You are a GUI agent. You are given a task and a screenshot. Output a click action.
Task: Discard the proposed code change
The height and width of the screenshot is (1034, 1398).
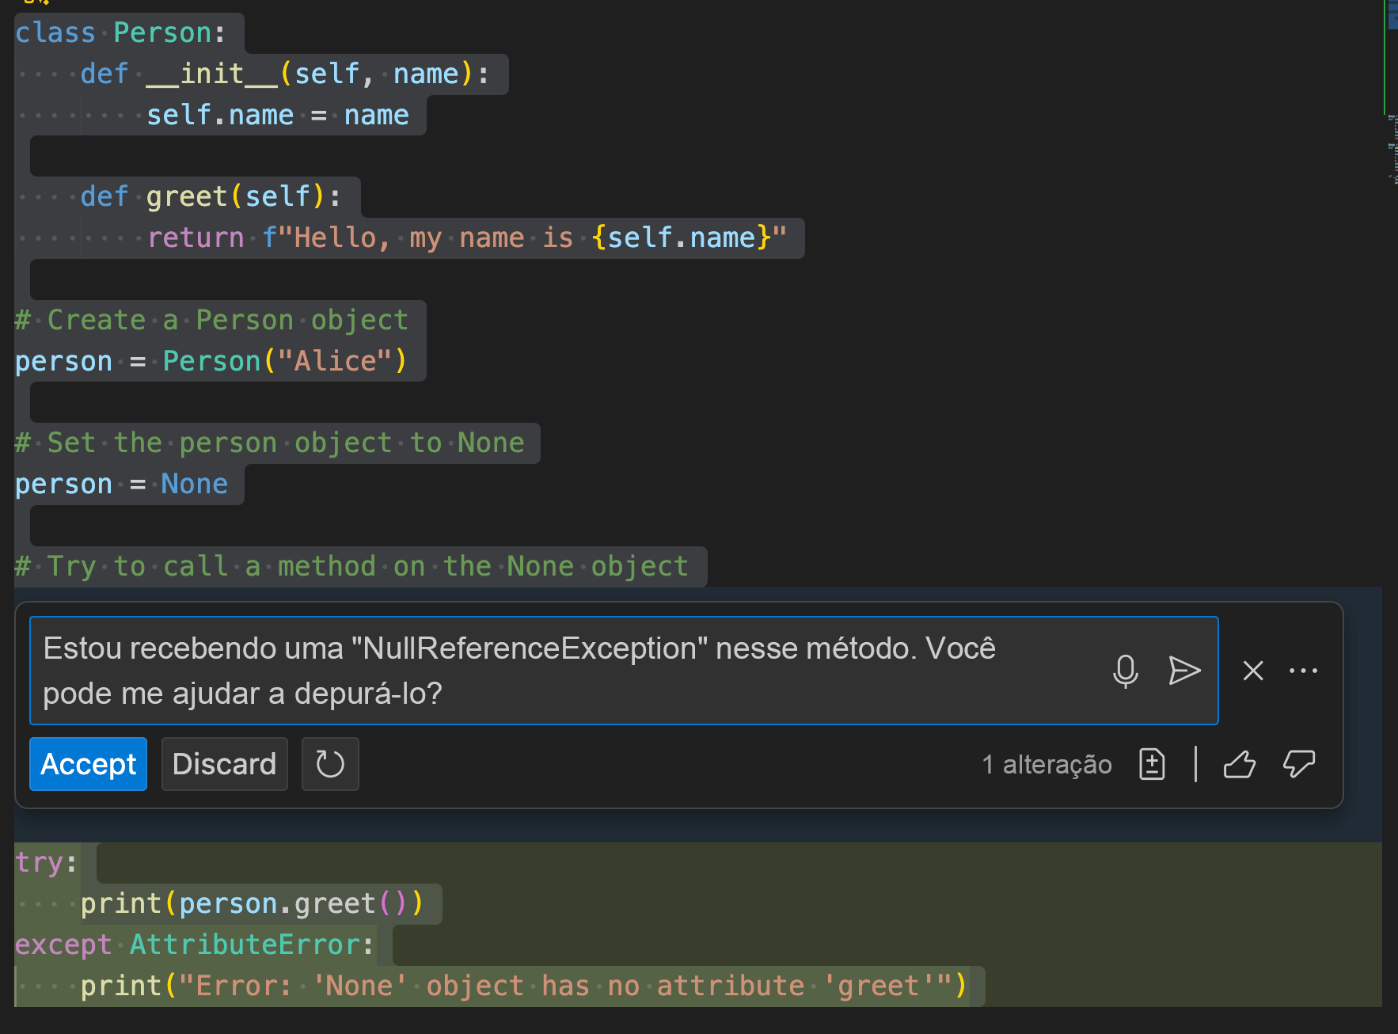coord(224,763)
